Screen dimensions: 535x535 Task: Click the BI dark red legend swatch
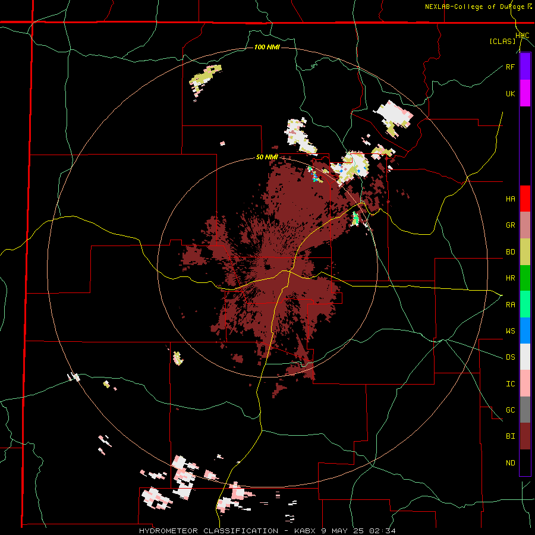525,436
